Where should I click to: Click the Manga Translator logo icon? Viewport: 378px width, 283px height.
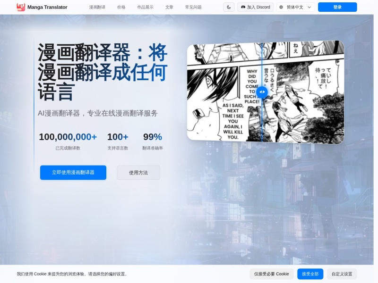(x=21, y=7)
